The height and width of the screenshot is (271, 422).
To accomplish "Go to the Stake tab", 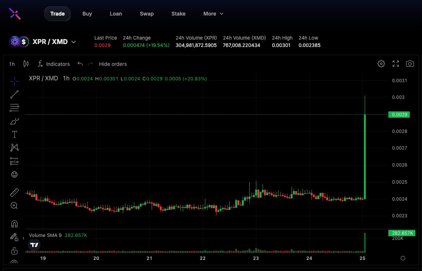I will tap(178, 14).
